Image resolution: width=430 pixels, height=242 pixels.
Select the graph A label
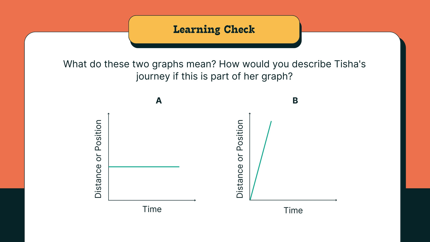click(x=159, y=101)
